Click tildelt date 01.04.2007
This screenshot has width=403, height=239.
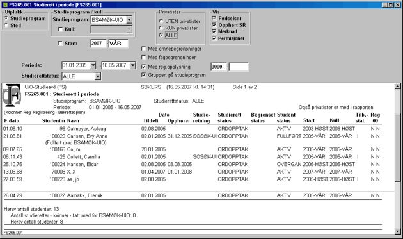pyautogui.click(x=154, y=172)
